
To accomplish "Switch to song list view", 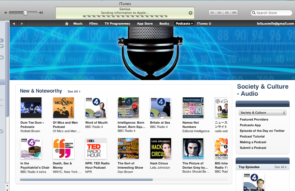I will tap(212, 13).
